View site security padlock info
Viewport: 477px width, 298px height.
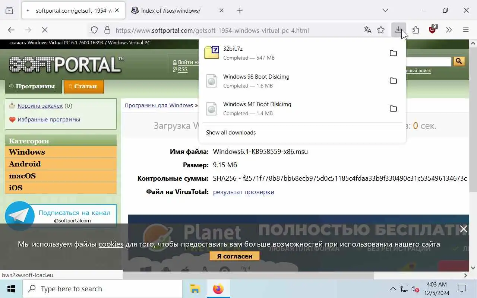tap(107, 30)
